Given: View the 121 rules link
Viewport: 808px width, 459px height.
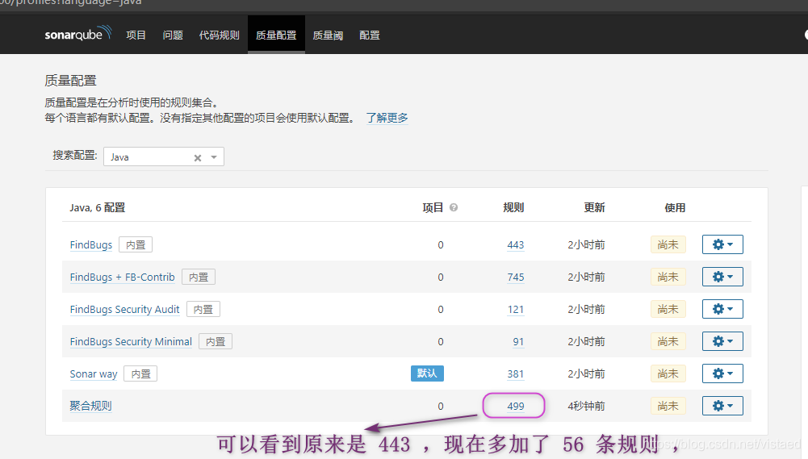Looking at the screenshot, I should (x=515, y=309).
